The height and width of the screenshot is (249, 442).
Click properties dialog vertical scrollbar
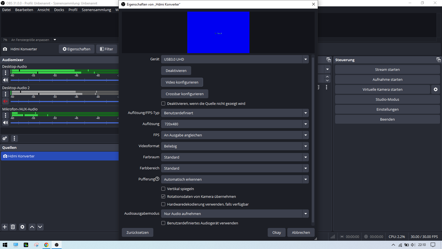pyautogui.click(x=313, y=140)
